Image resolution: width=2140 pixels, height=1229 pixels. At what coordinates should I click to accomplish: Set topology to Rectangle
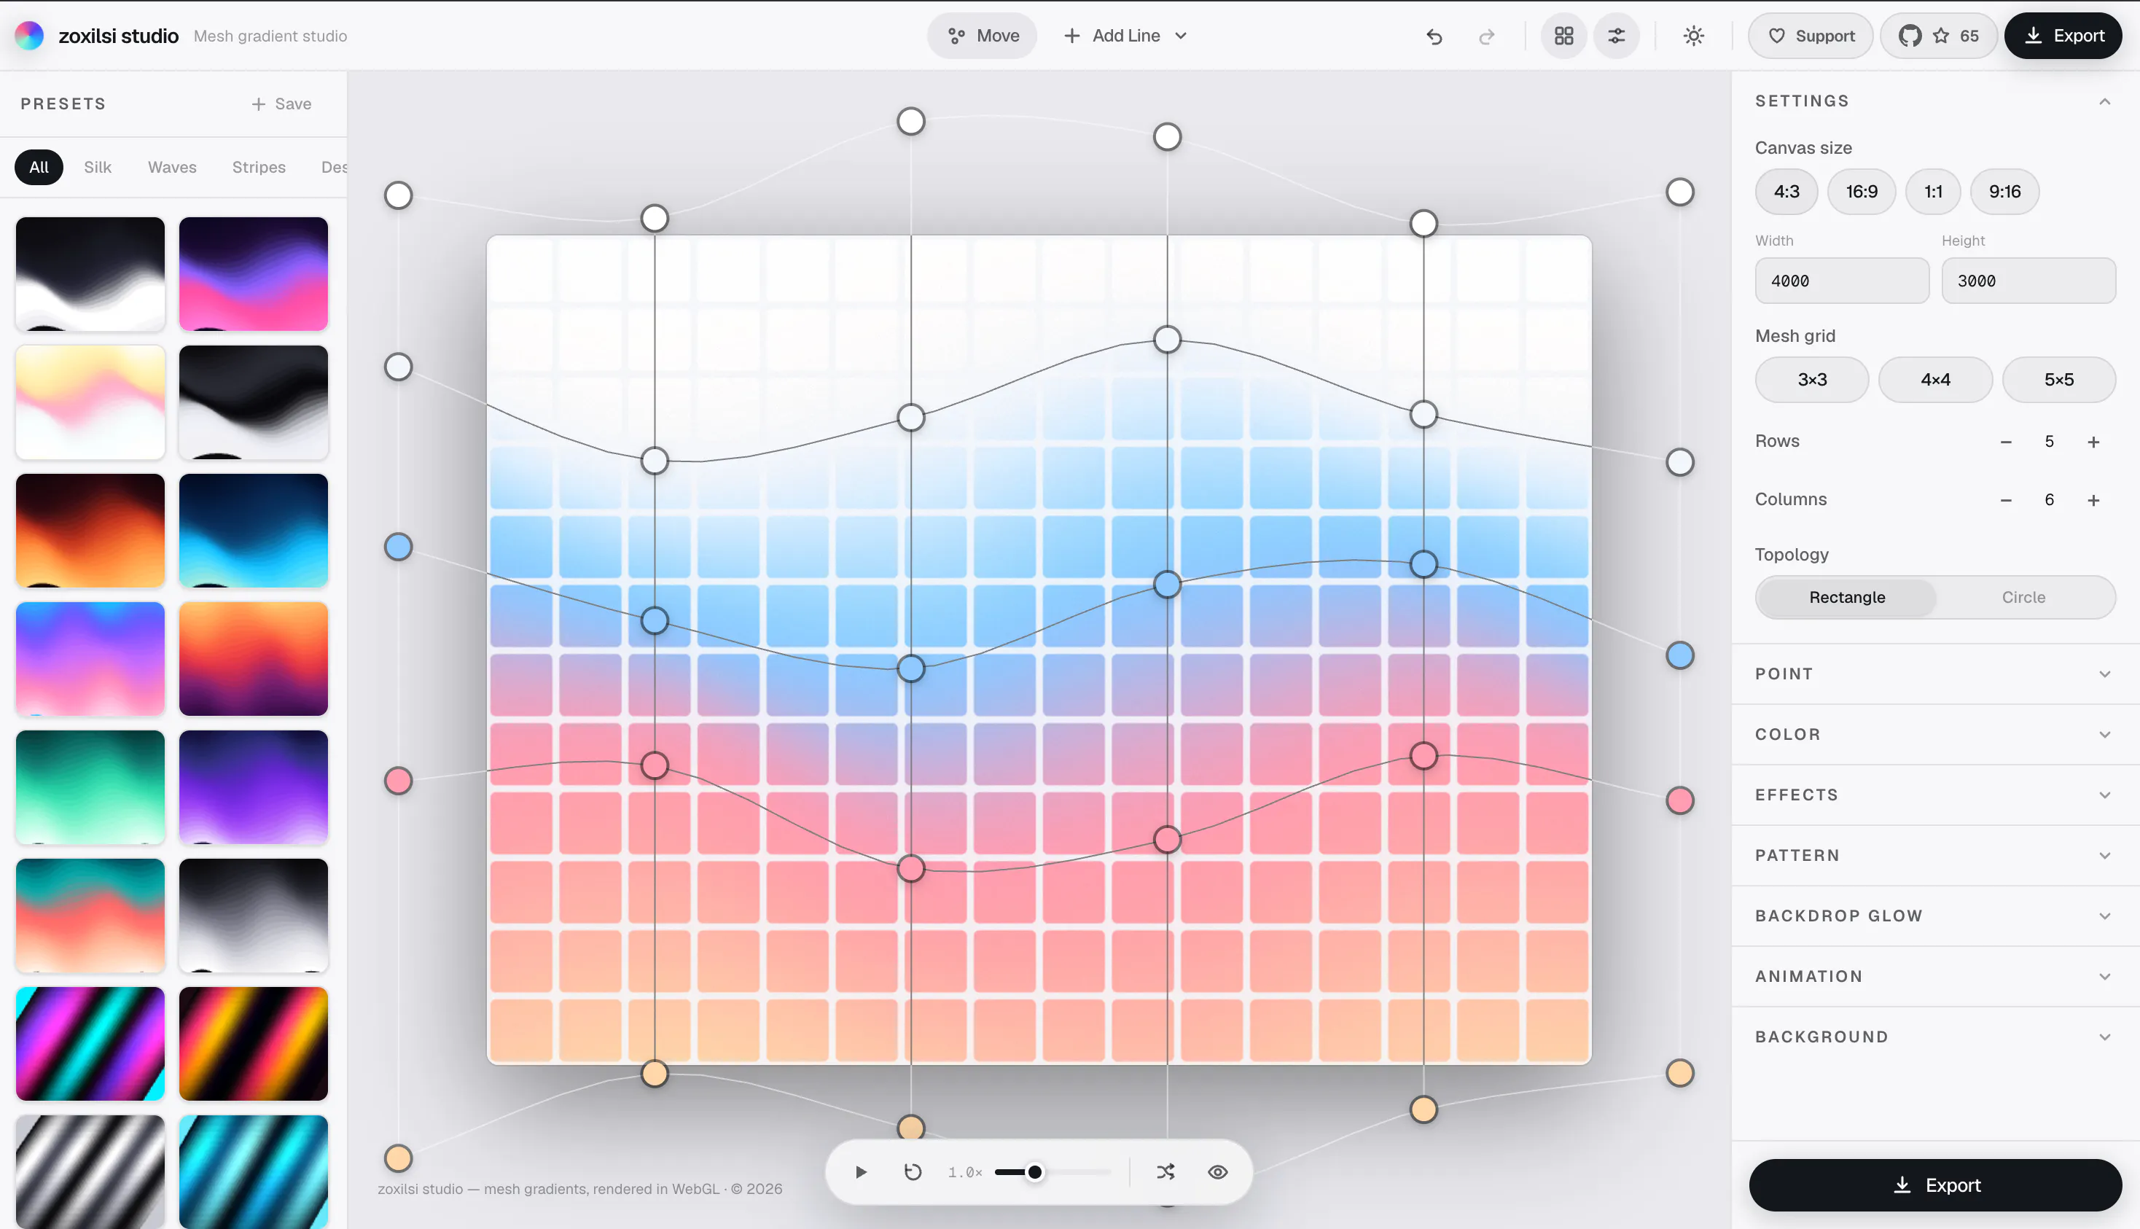1846,598
